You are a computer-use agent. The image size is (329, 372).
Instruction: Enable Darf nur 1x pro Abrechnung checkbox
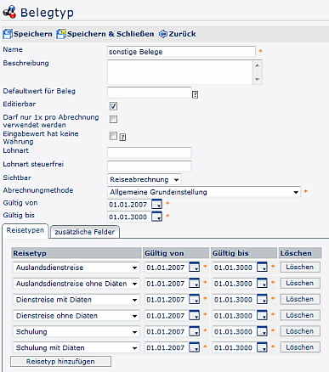point(113,119)
